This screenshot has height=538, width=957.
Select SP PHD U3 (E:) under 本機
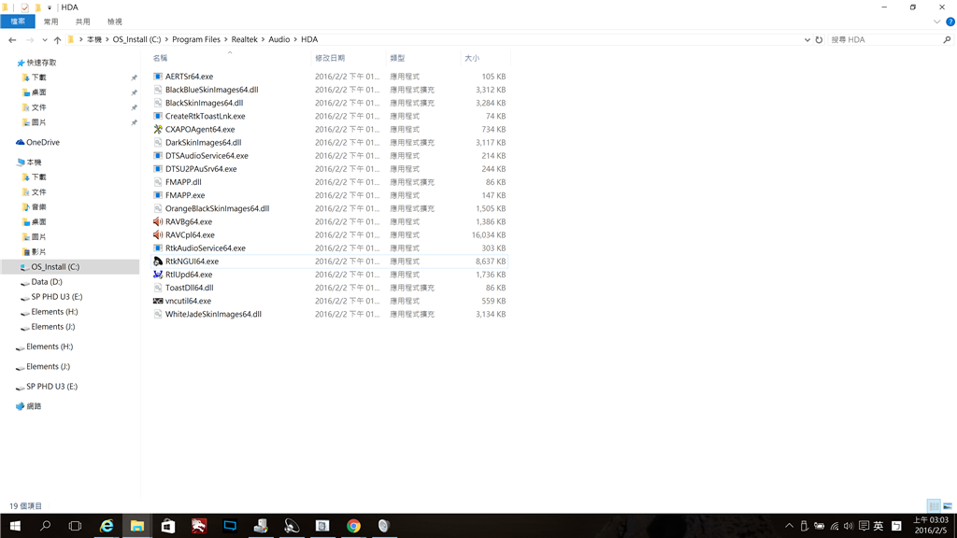pos(56,296)
